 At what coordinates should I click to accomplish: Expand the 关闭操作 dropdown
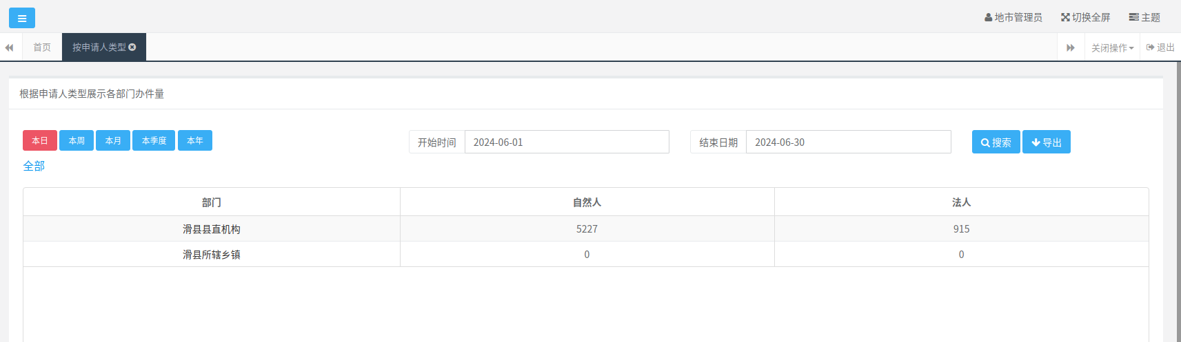point(1112,48)
